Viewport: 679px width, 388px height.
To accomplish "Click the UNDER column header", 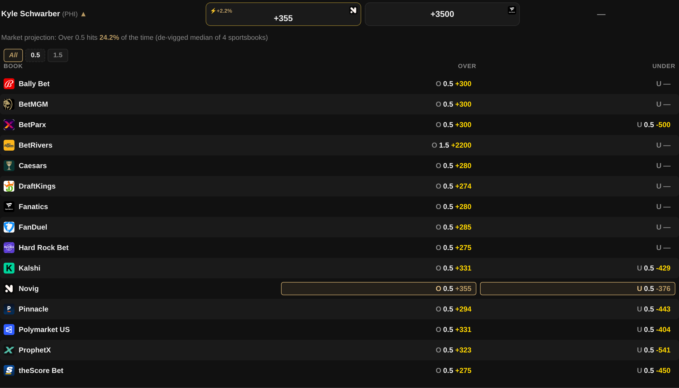I will pos(664,66).
